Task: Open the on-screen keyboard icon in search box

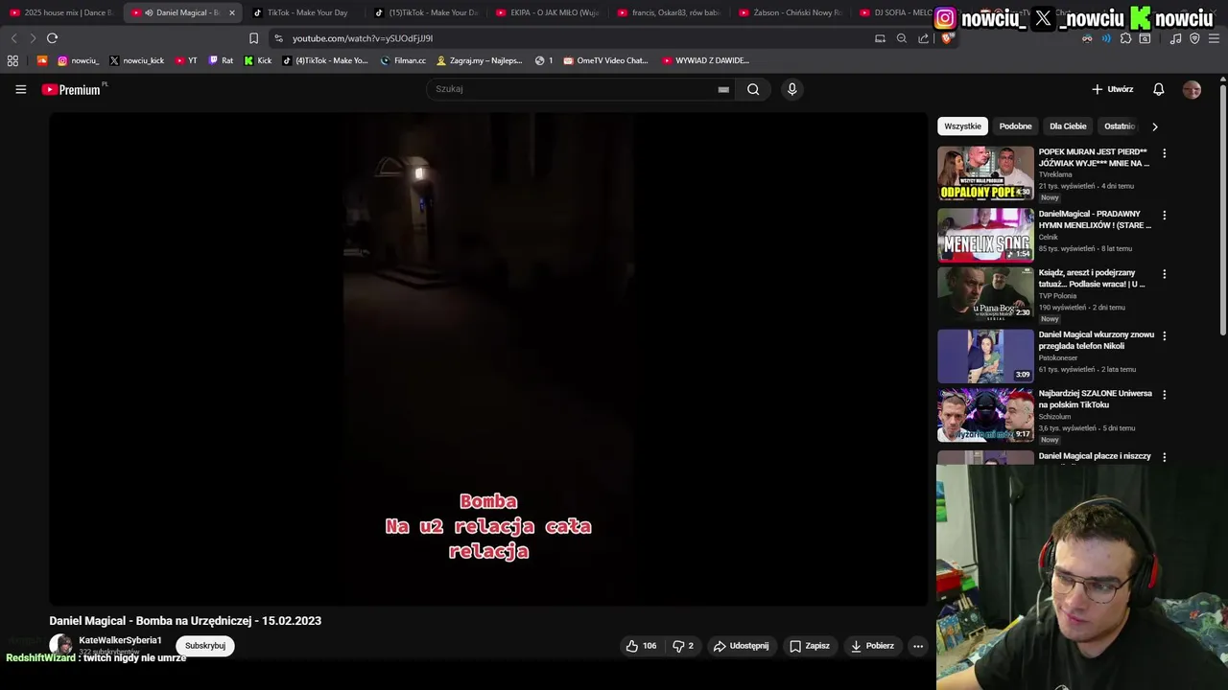Action: [723, 89]
